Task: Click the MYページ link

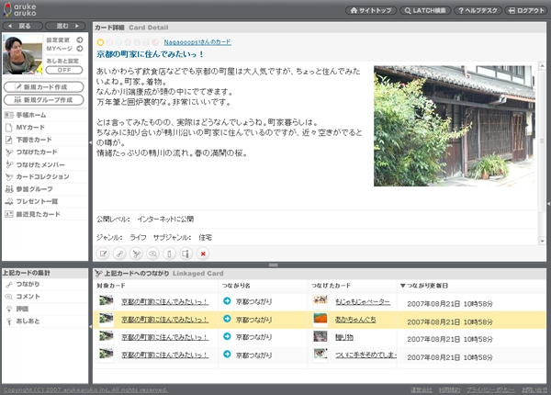Action: click(60, 49)
